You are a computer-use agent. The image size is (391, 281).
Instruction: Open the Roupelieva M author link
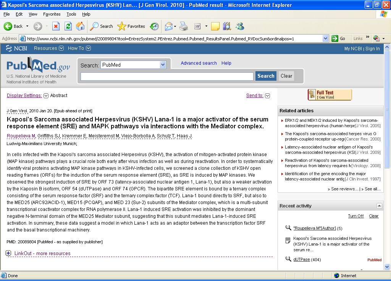[x=21, y=136]
